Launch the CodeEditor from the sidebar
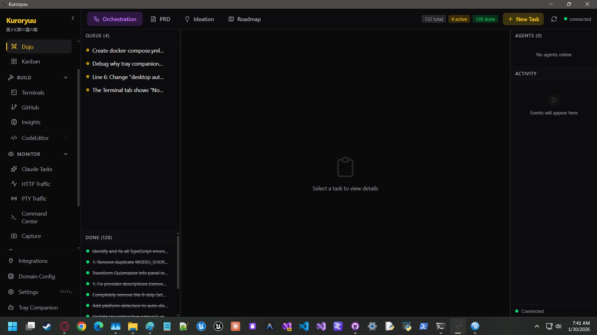597x335 pixels. pos(35,138)
